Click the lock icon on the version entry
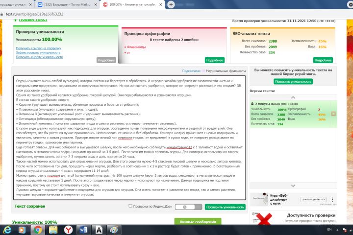This screenshot has height=235, width=353. (252, 104)
